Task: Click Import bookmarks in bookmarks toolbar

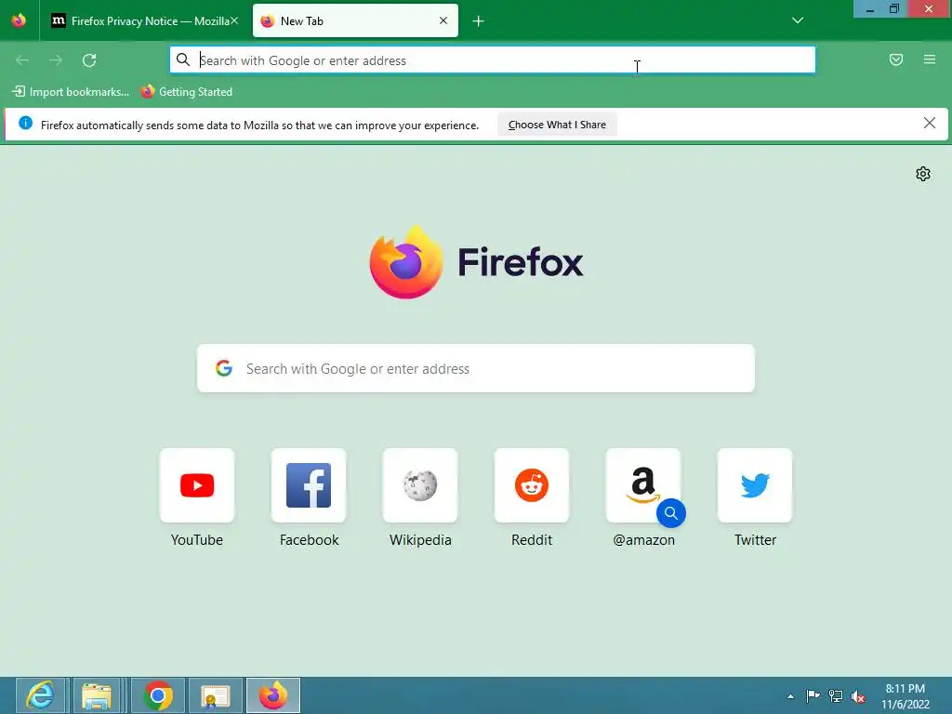Action: (x=71, y=92)
